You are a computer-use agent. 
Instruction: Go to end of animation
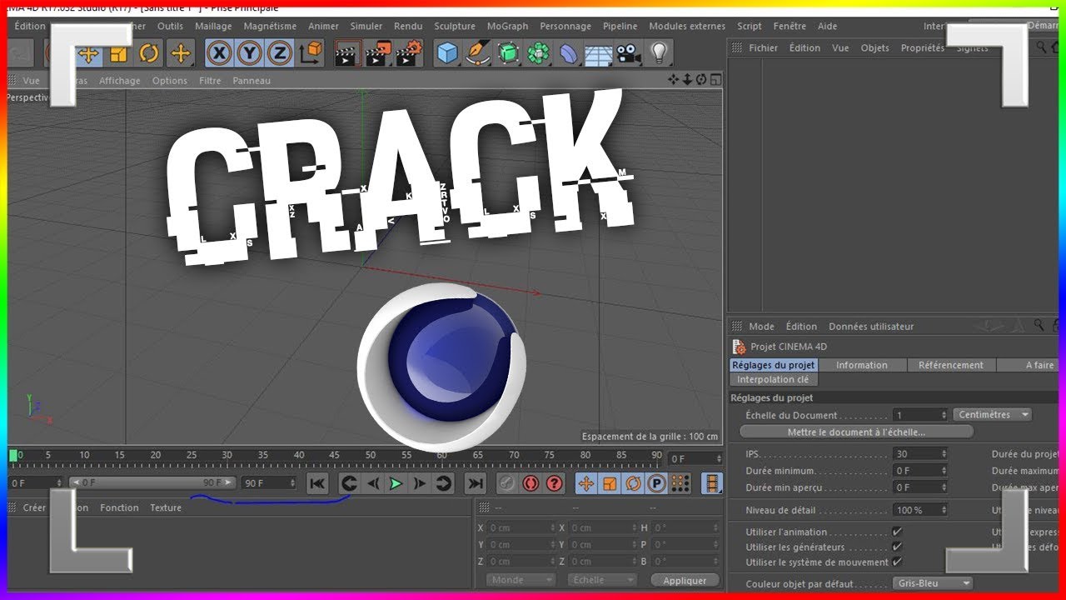click(x=475, y=483)
